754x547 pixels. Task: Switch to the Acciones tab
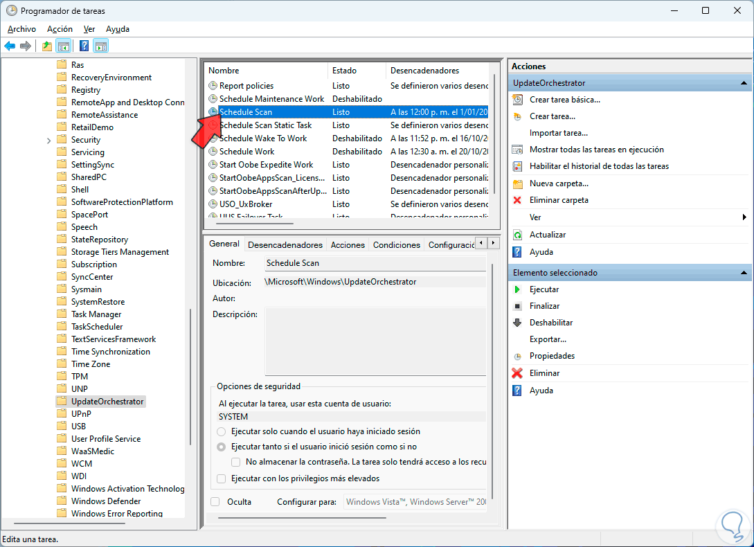(347, 245)
